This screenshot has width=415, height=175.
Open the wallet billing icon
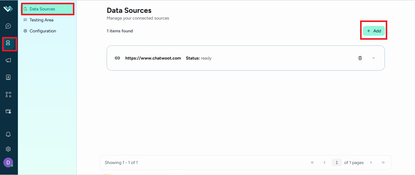tap(8, 111)
